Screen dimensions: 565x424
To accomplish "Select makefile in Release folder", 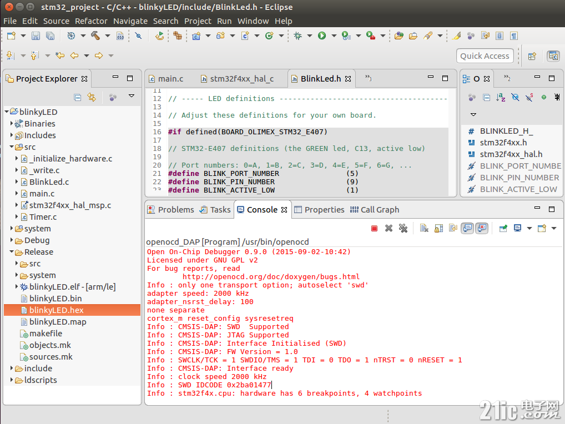I will (x=46, y=333).
